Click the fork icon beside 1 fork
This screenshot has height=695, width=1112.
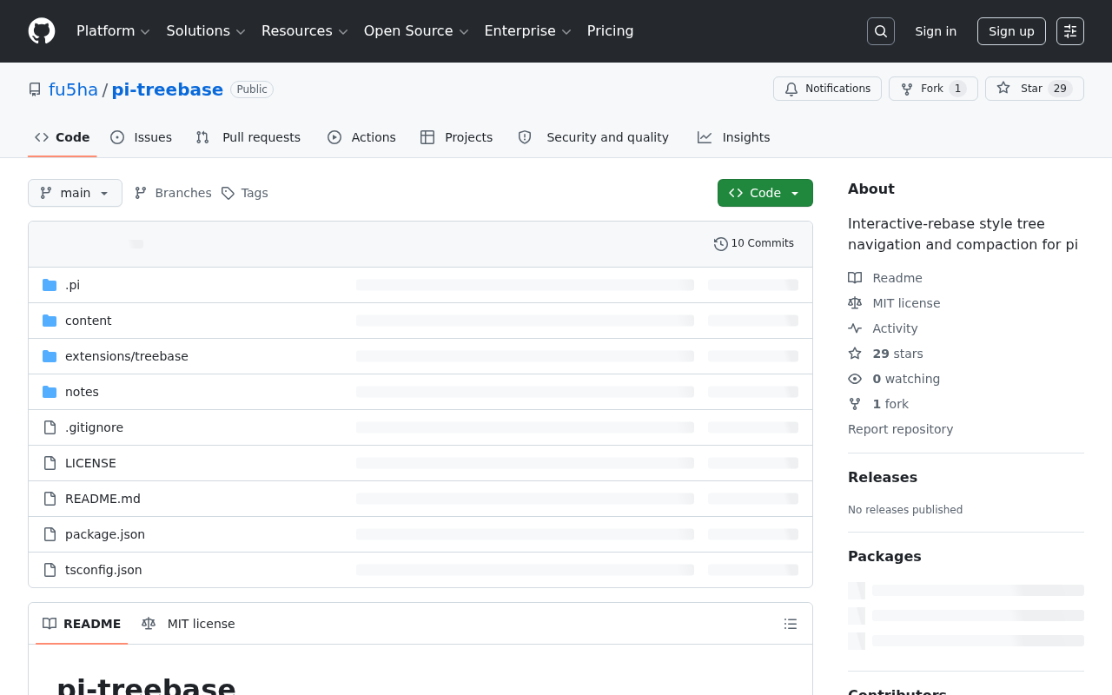click(855, 404)
